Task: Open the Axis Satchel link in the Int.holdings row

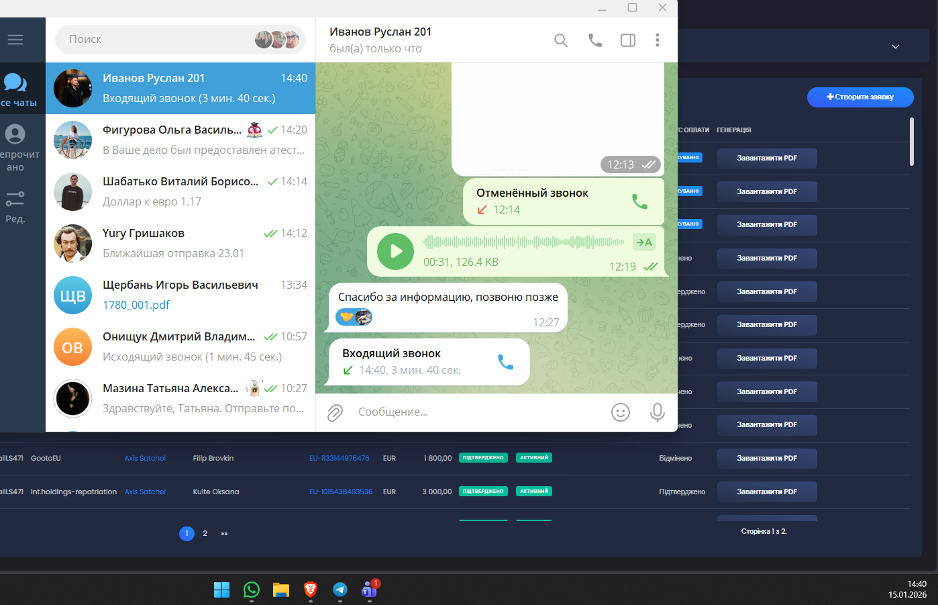Action: pyautogui.click(x=145, y=492)
